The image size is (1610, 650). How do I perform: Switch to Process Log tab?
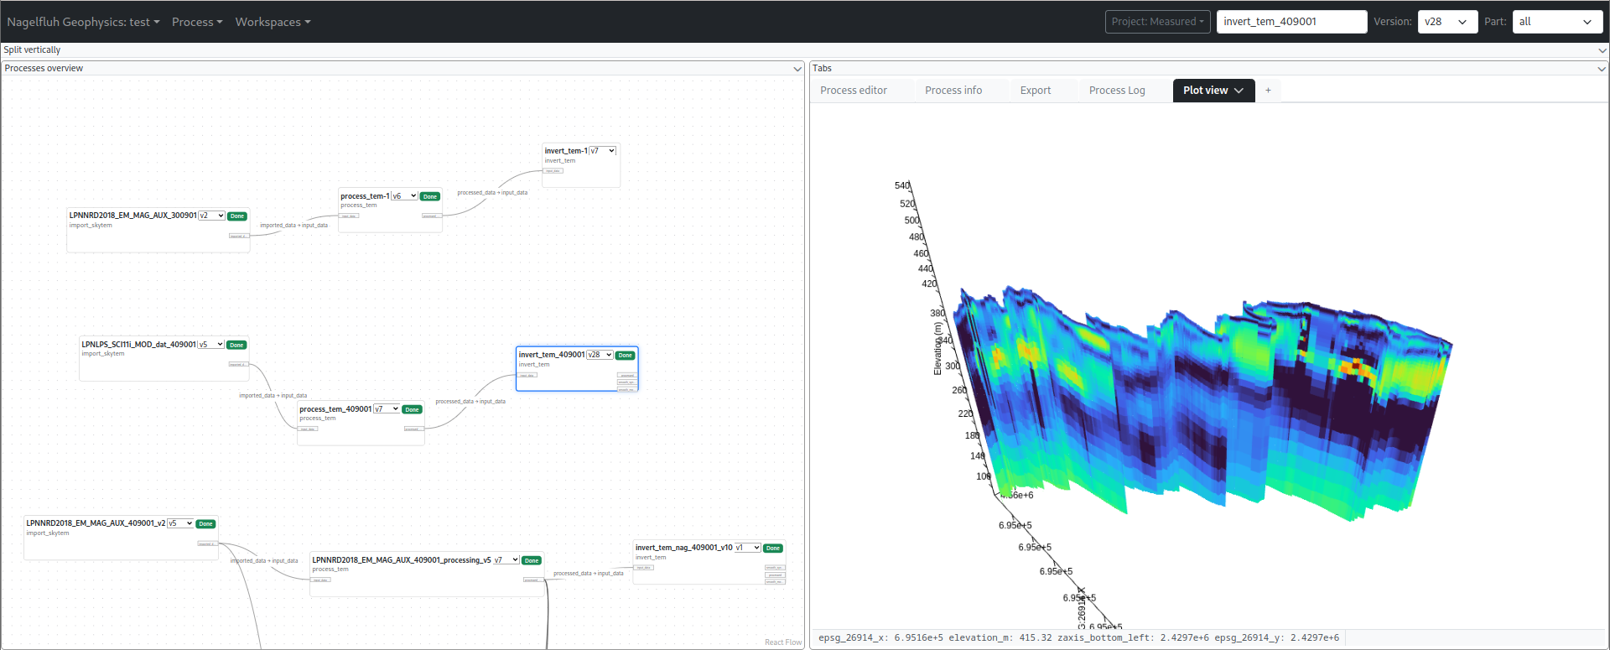1117,91
